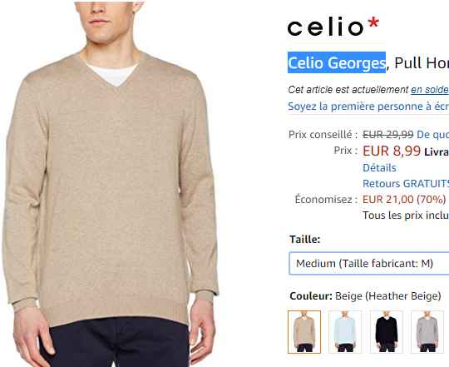Viewport: 449px width, 367px height.
Task: Click the highlighted 'Celio Georges' title text
Action: (x=337, y=62)
